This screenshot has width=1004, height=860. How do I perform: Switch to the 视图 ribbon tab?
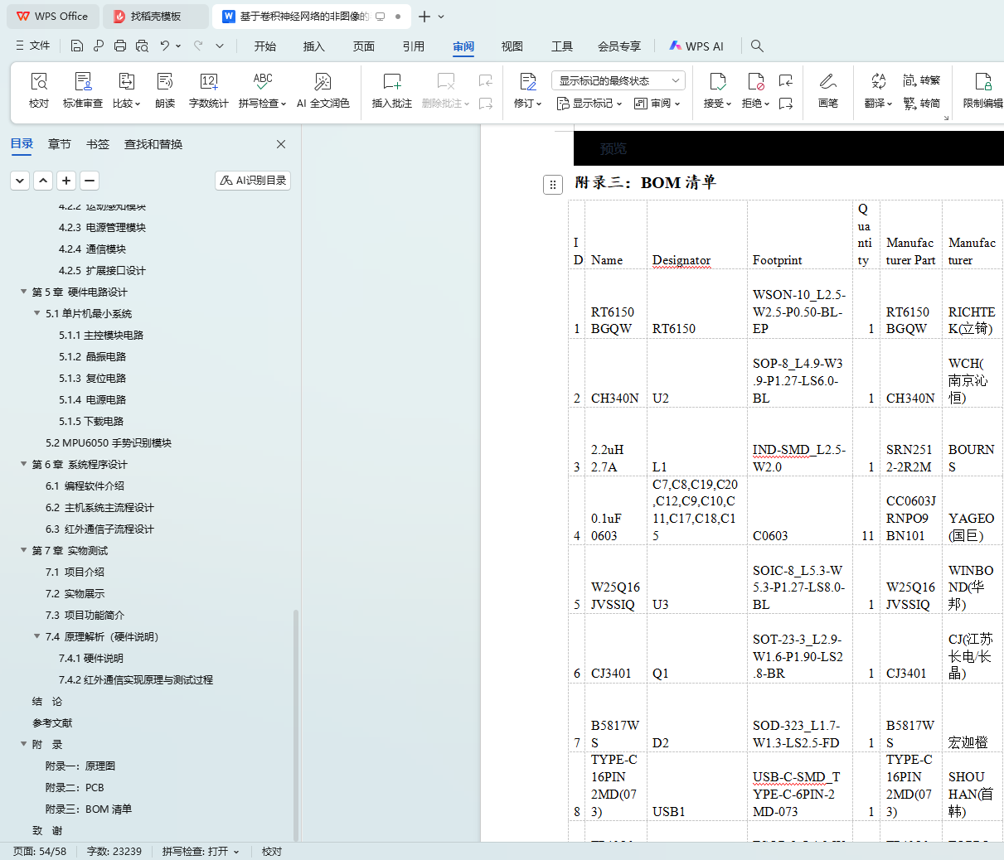coord(512,46)
